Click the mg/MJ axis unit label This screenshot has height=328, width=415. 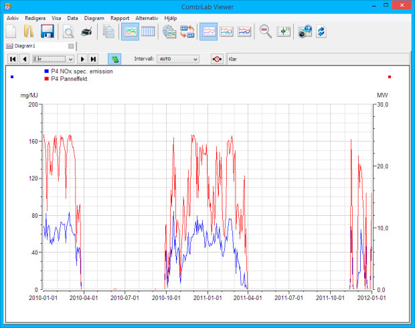29,96
